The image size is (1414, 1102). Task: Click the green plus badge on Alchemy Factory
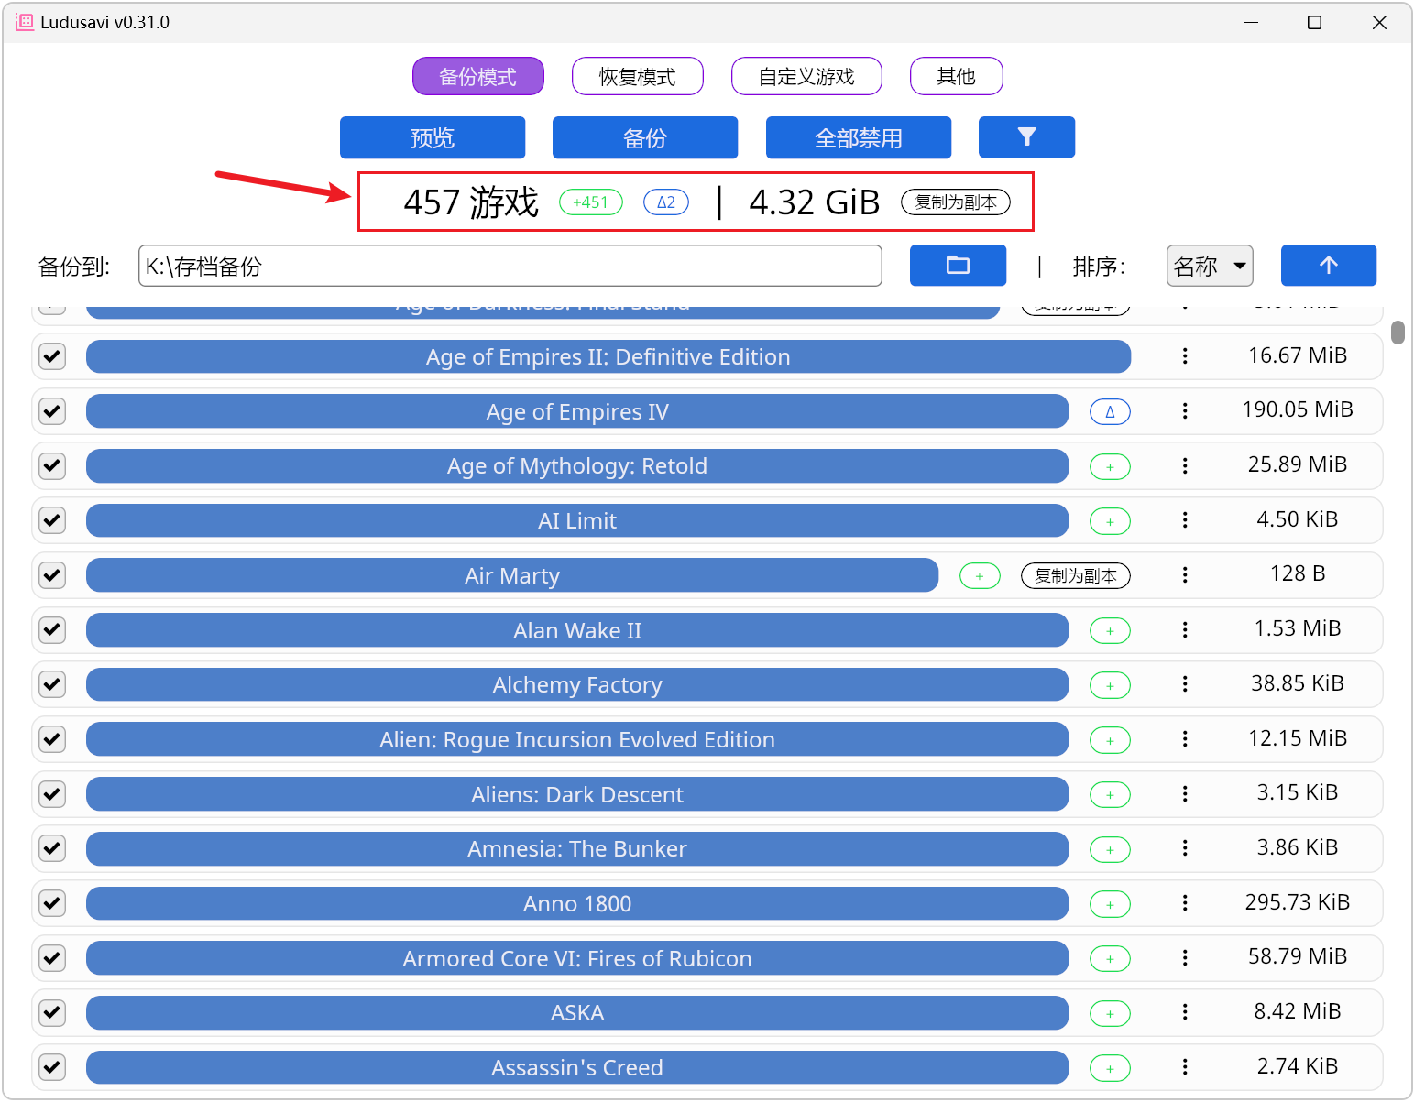[1110, 685]
